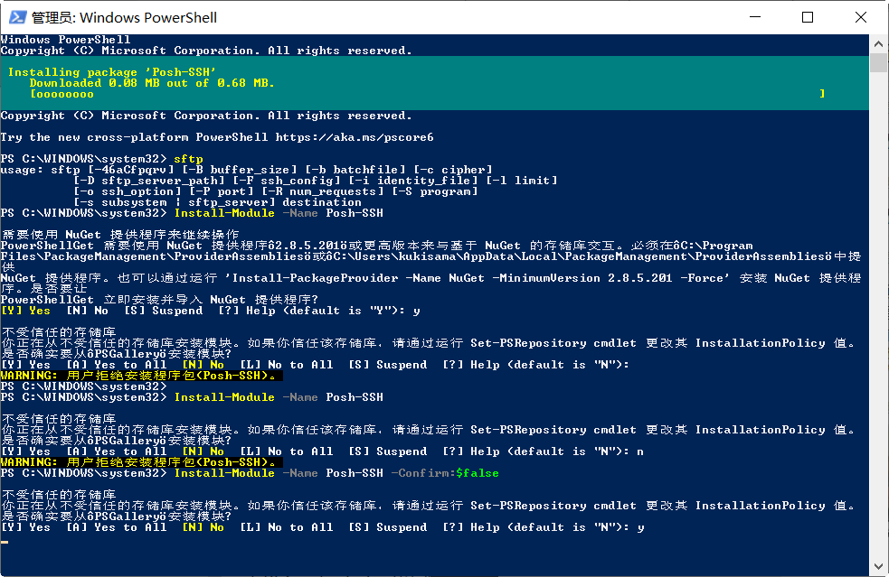Click the blinking cursor on the last line
Screen dimensions: 889x577
tap(5, 542)
